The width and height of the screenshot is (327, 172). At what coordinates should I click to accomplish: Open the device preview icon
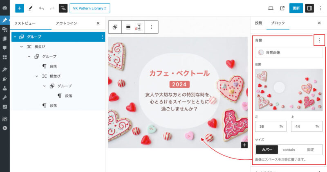pos(271,8)
